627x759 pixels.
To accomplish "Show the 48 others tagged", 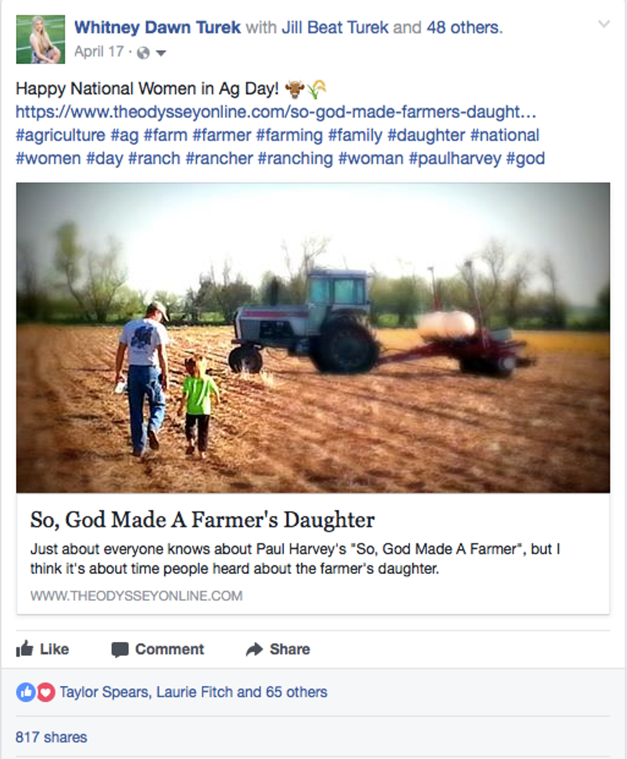I will [463, 28].
